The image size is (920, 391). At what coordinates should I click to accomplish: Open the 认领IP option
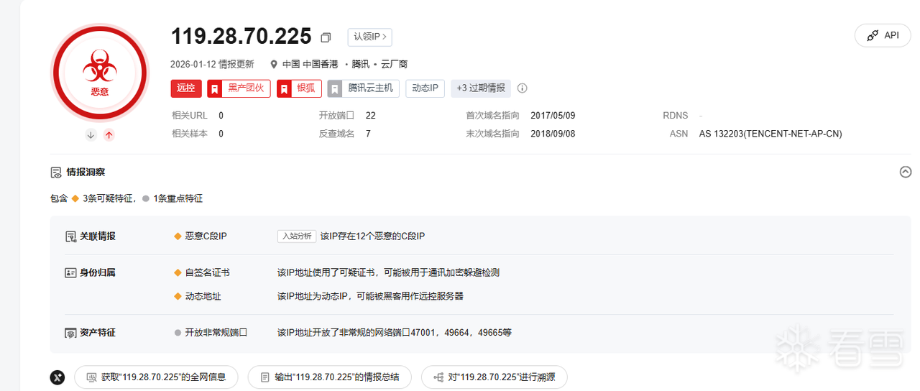[369, 37]
